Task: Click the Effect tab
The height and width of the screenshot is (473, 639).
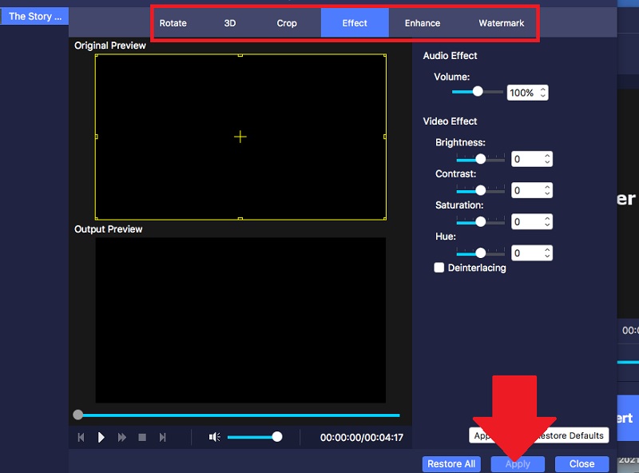Action: pos(355,23)
